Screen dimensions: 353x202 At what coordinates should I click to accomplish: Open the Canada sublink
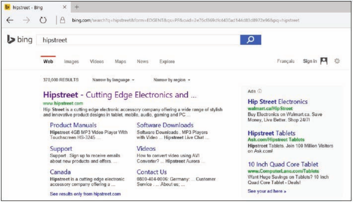click(x=60, y=172)
